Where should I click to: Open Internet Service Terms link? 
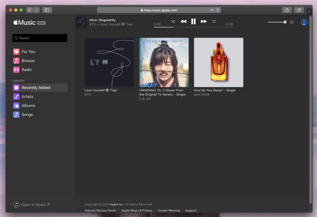(100, 210)
